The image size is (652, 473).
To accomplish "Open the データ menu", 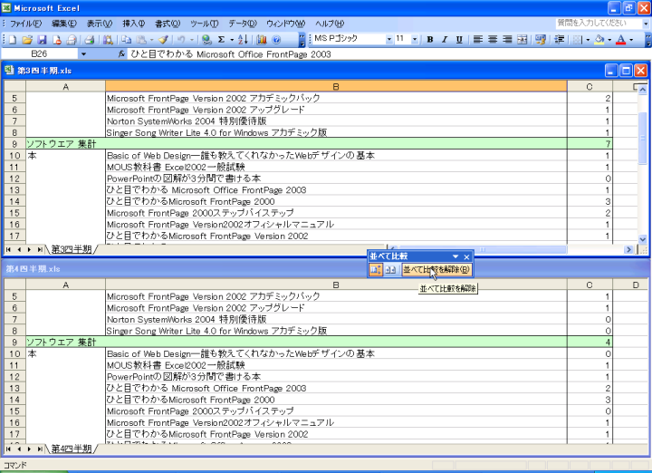I will (243, 24).
